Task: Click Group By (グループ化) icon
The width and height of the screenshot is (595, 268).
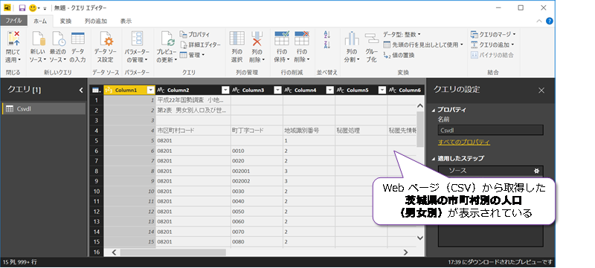Action: coord(372,39)
